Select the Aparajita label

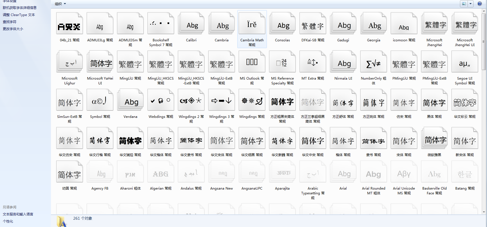coord(282,188)
